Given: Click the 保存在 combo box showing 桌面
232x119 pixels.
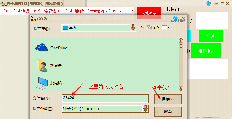Looking at the screenshot, I should click(x=98, y=28).
